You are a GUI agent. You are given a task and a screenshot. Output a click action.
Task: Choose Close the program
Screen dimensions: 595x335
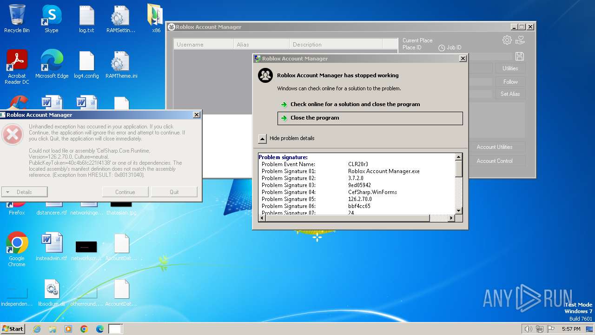point(370,118)
